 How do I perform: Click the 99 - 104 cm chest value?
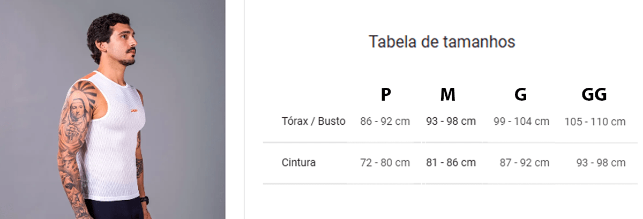click(x=521, y=122)
